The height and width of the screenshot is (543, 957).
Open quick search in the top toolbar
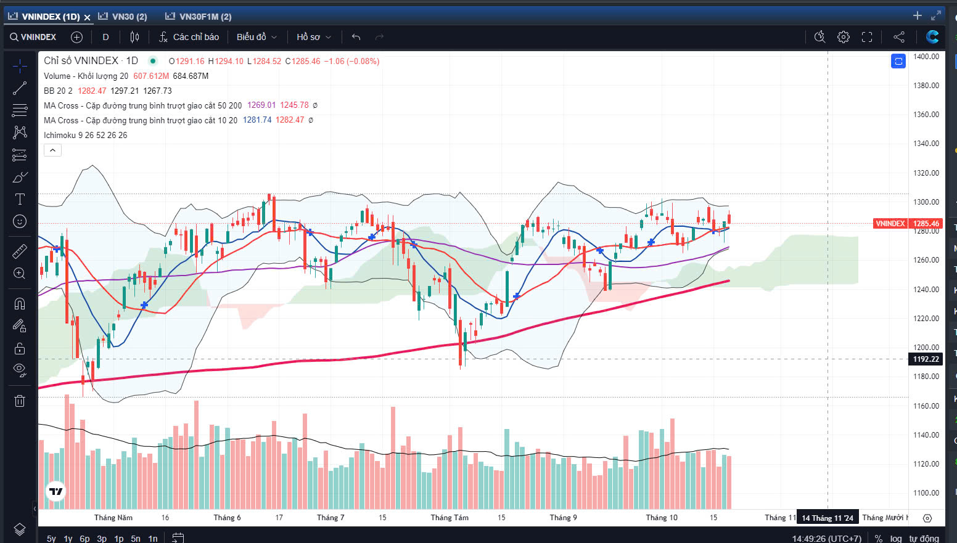(819, 37)
